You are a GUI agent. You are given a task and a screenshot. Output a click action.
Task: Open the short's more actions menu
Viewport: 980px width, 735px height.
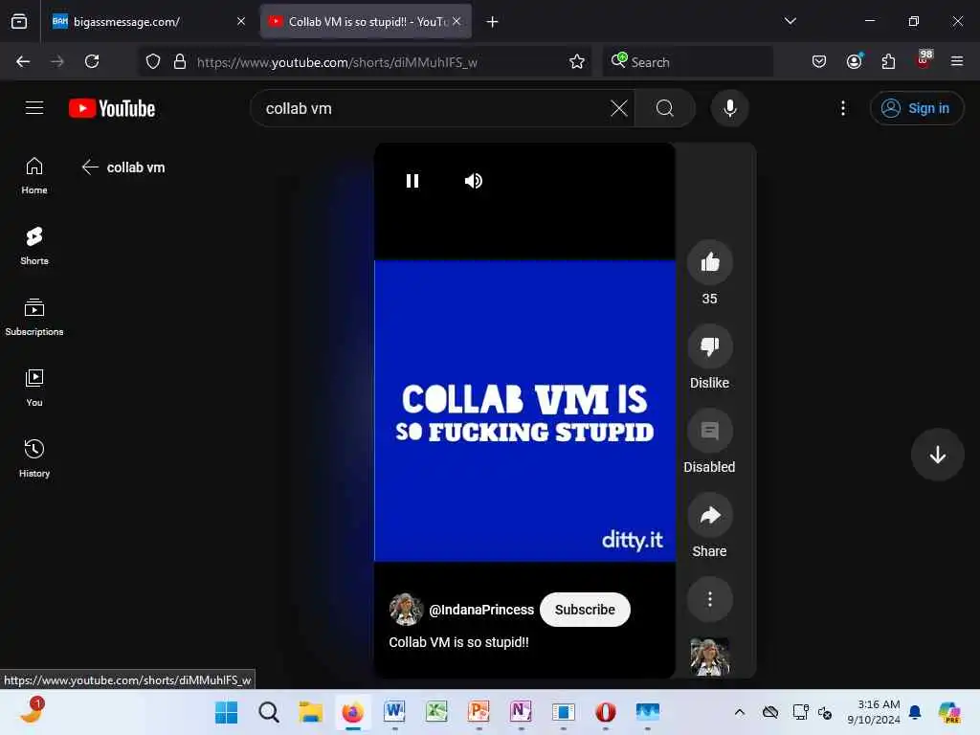point(709,599)
